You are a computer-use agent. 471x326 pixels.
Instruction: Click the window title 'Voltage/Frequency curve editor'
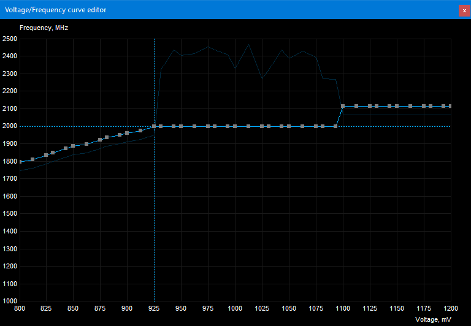click(56, 10)
